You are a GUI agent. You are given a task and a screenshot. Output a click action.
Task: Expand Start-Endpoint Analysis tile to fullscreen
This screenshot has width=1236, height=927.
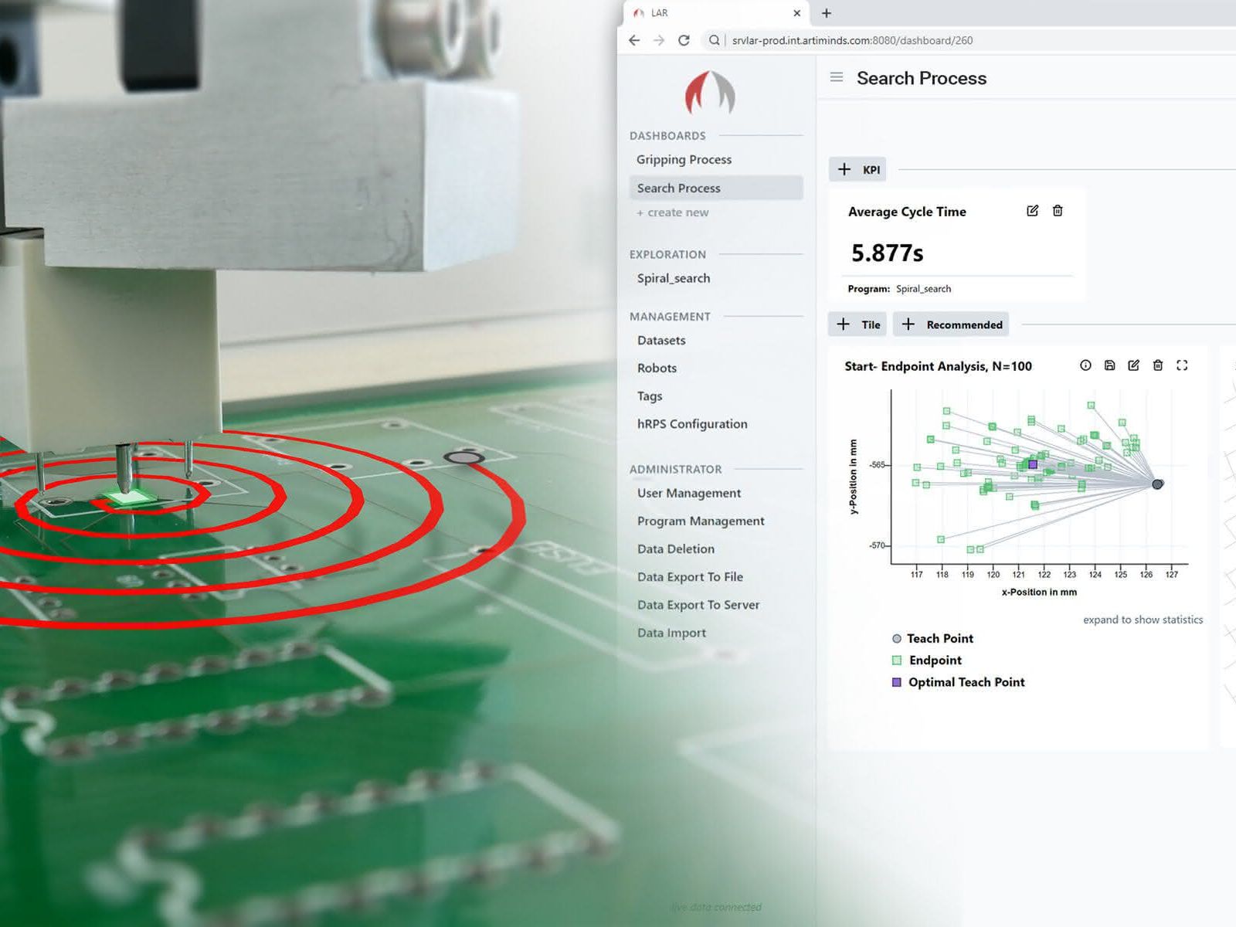1182,365
